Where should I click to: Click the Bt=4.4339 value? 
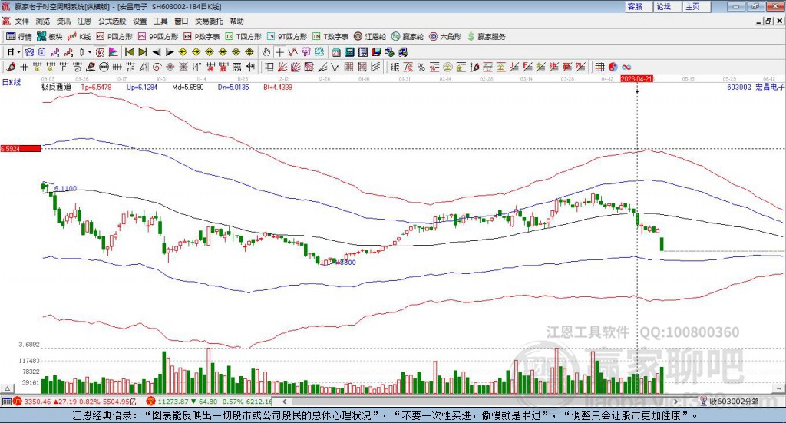pyautogui.click(x=278, y=88)
